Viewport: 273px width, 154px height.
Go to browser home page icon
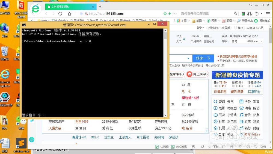coord(69,14)
